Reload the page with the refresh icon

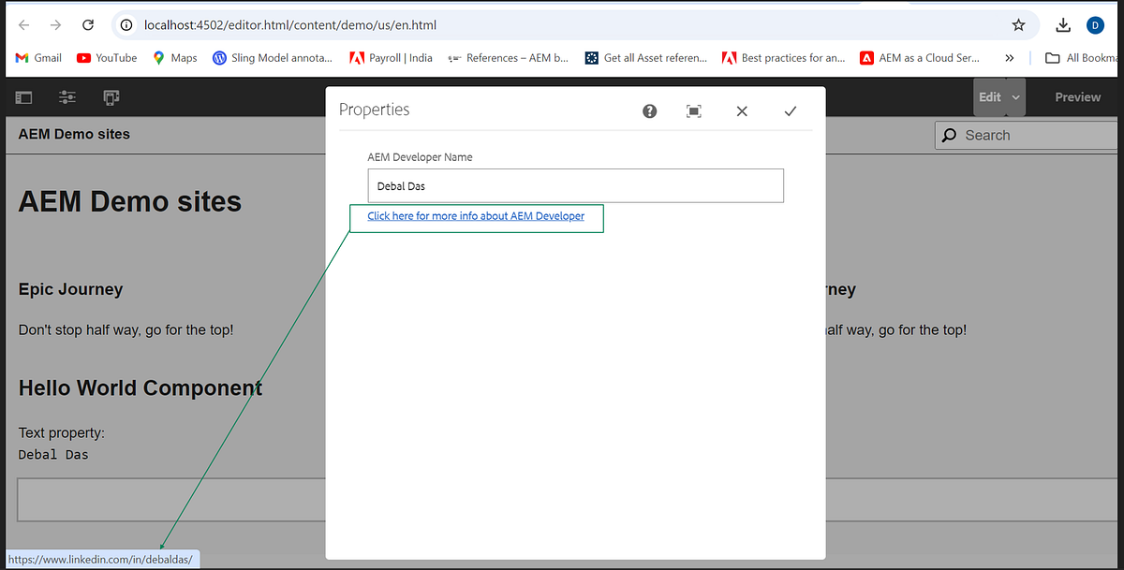(89, 25)
